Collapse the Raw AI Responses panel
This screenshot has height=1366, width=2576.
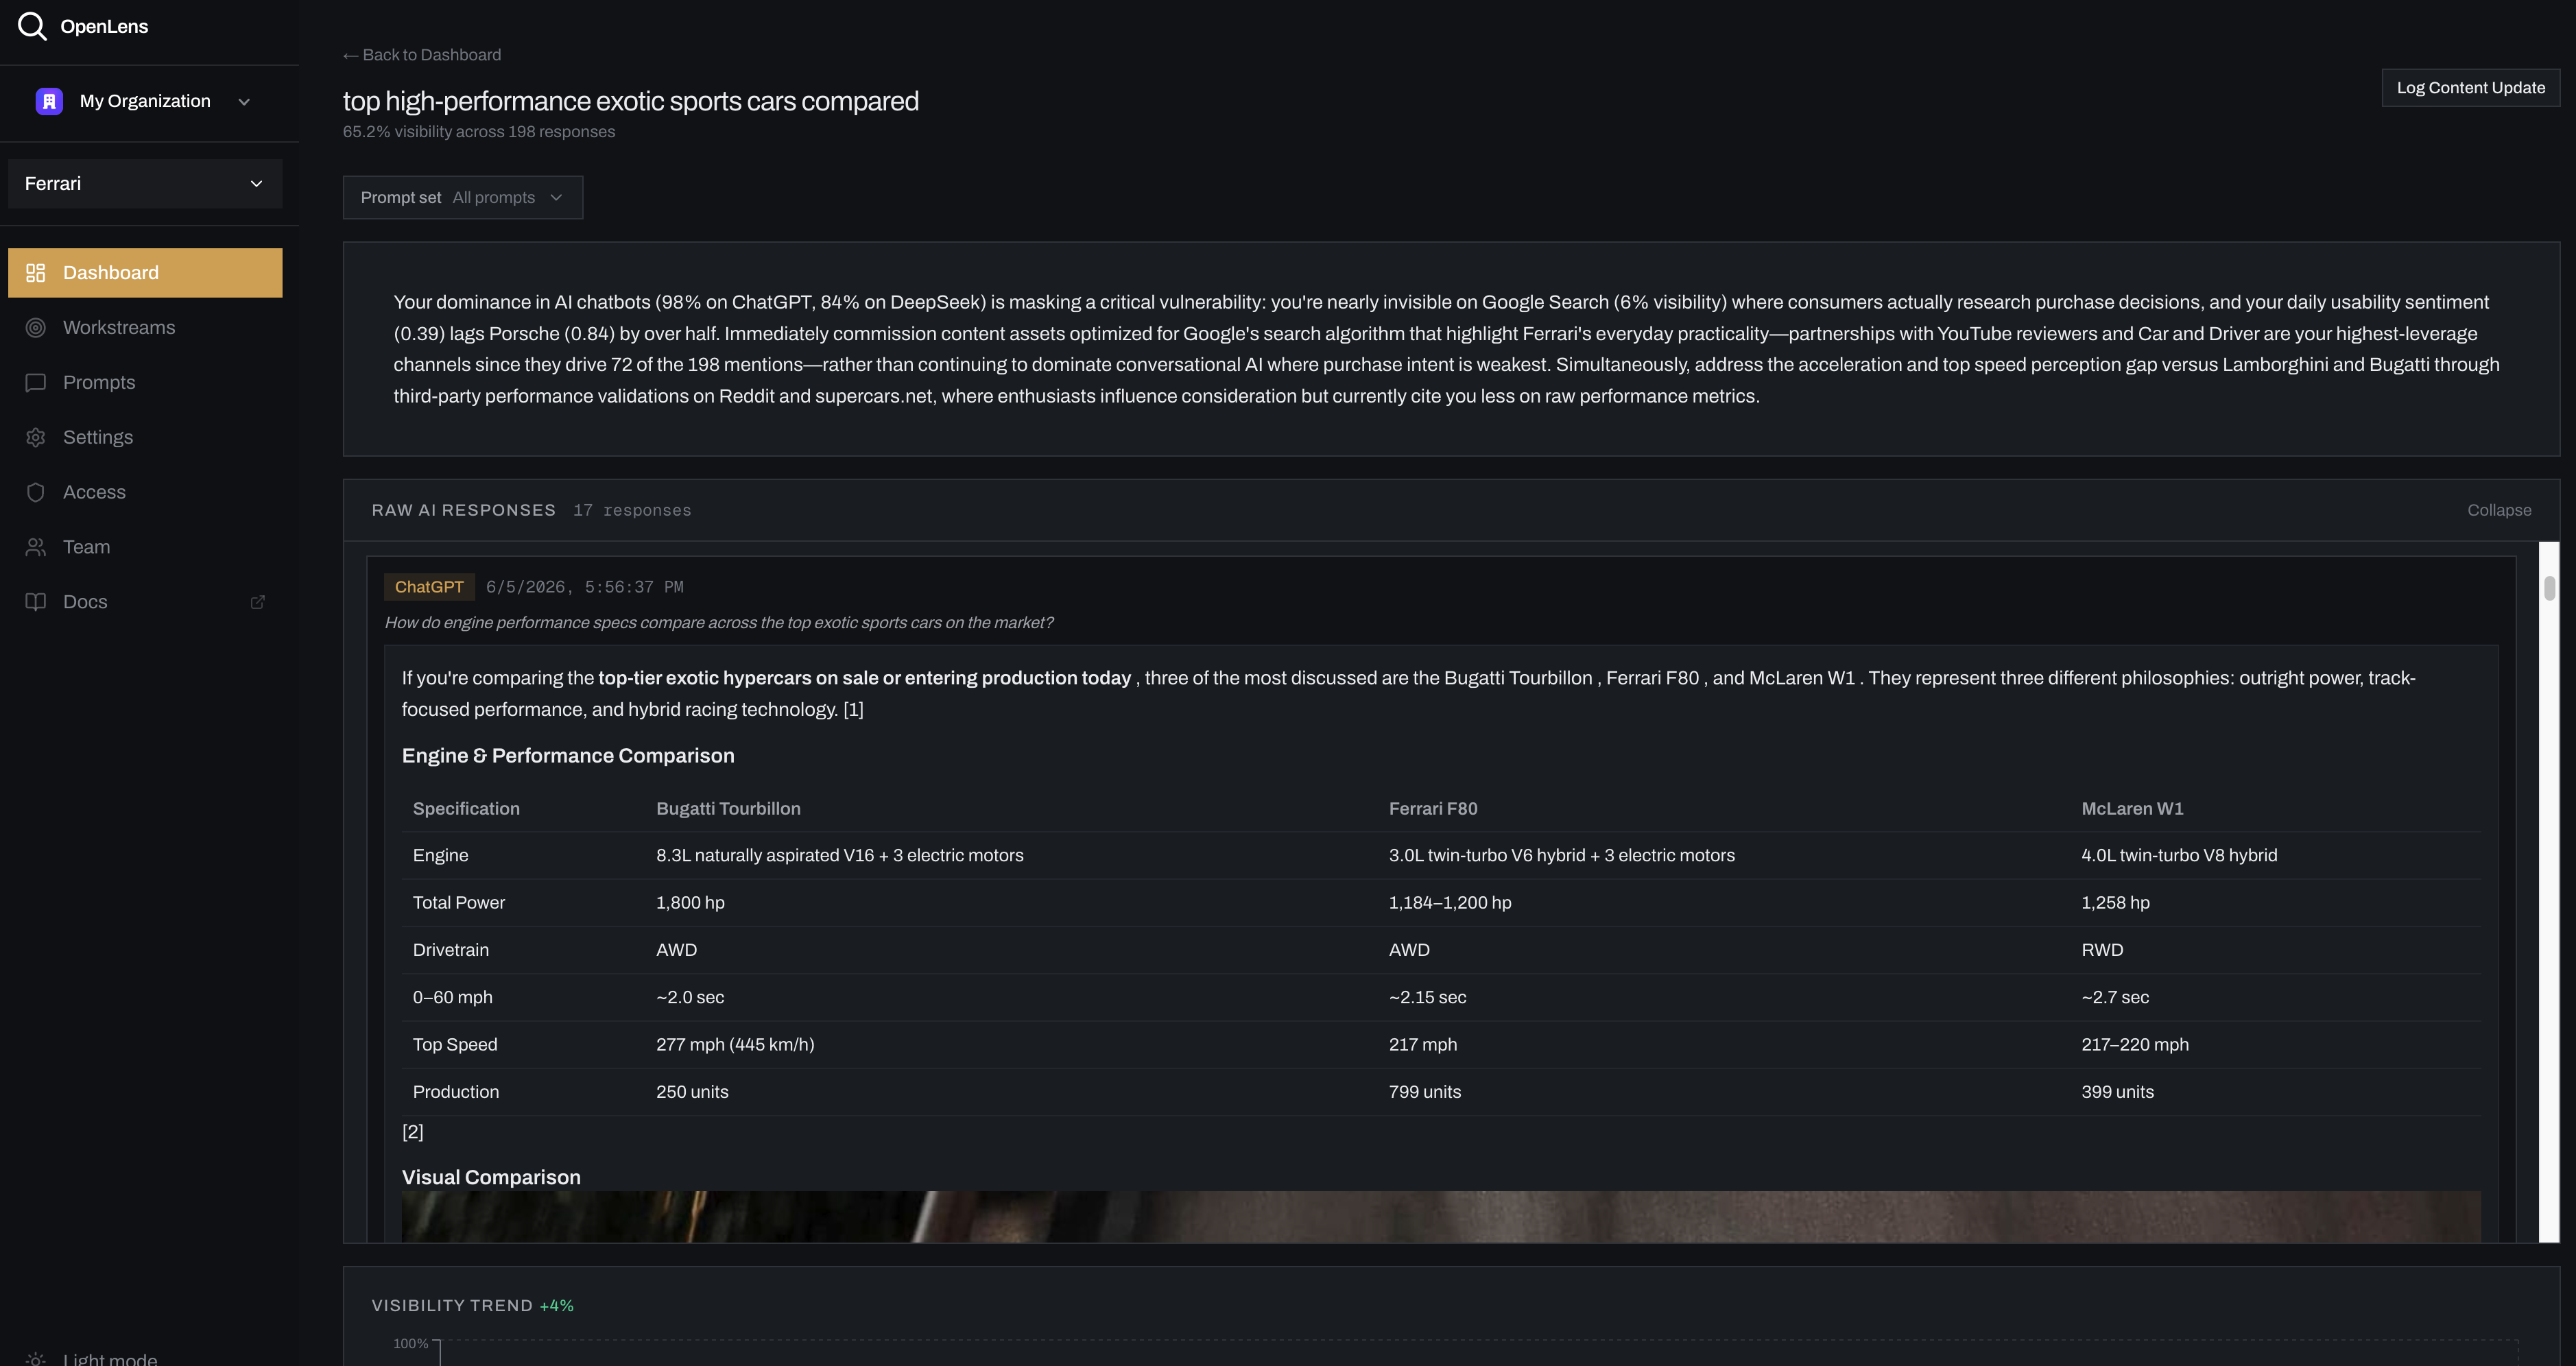click(x=2499, y=510)
